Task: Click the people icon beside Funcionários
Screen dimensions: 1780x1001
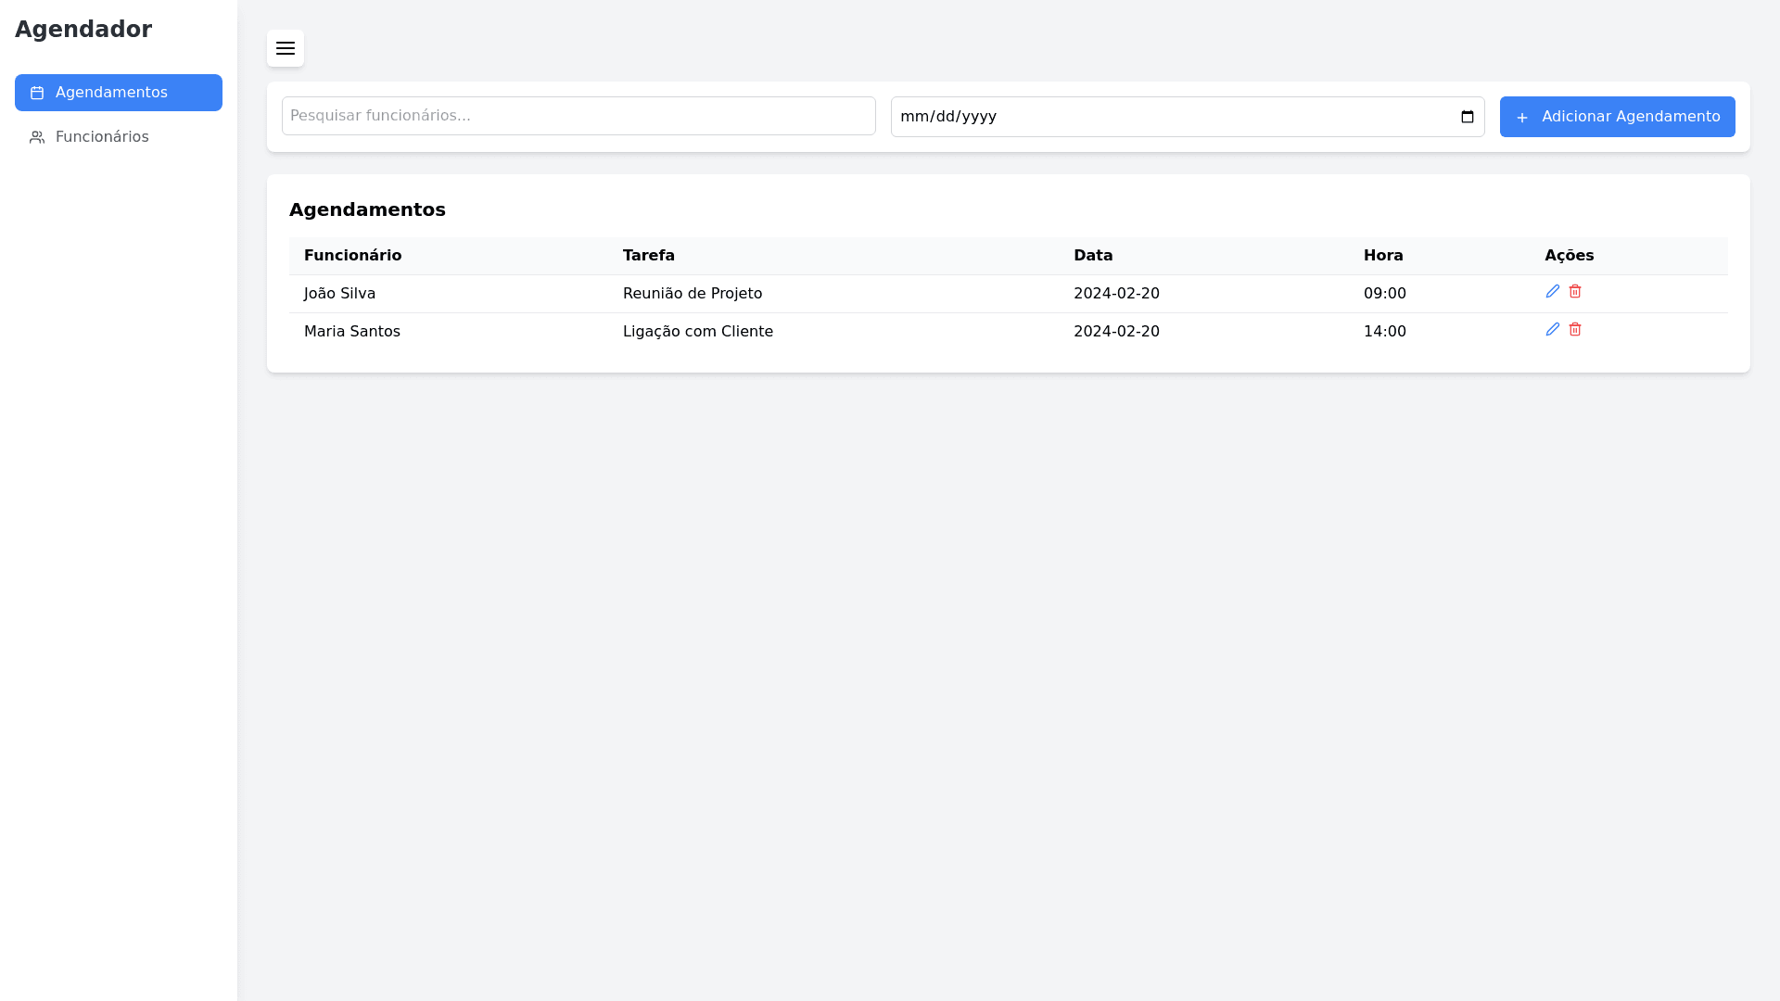Action: [37, 138]
